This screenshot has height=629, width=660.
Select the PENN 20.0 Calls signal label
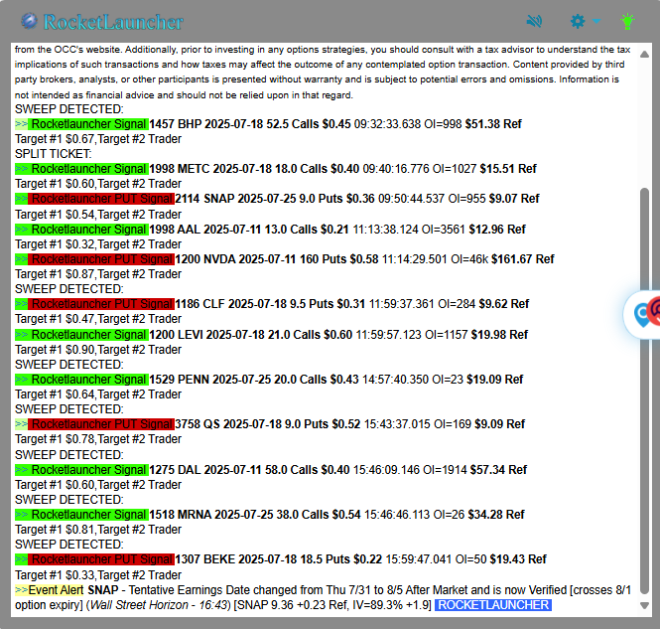click(x=88, y=380)
